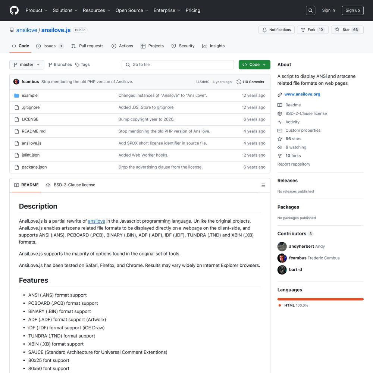Click the star icon next to 66 stars
The image size is (373, 373).
(x=280, y=139)
